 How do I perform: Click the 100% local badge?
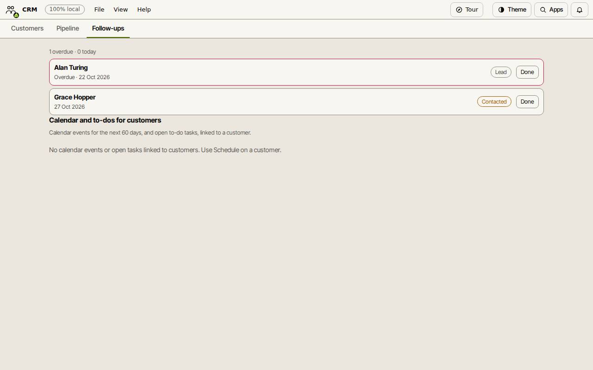click(65, 9)
